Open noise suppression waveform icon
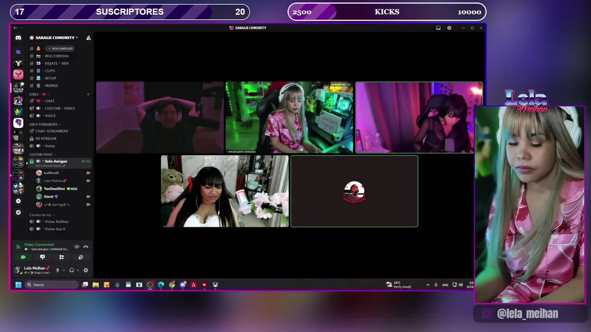The image size is (591, 332). point(77,247)
